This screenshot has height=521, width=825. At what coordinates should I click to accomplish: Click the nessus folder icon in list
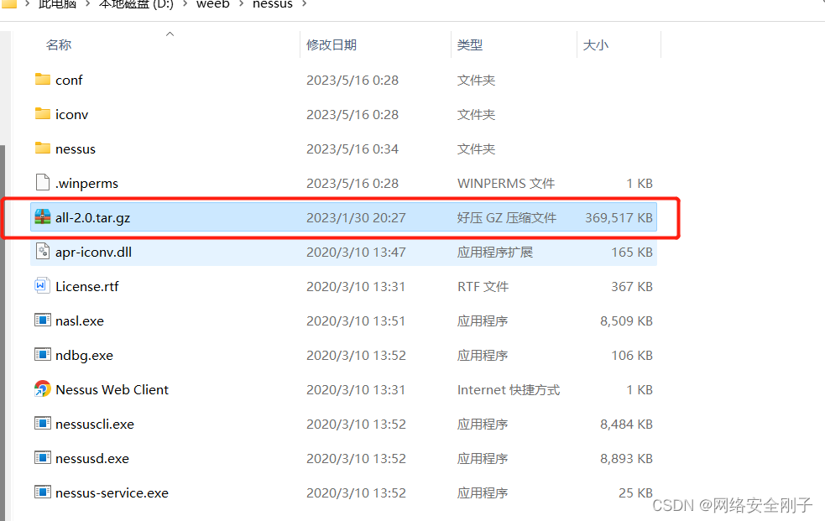[43, 148]
